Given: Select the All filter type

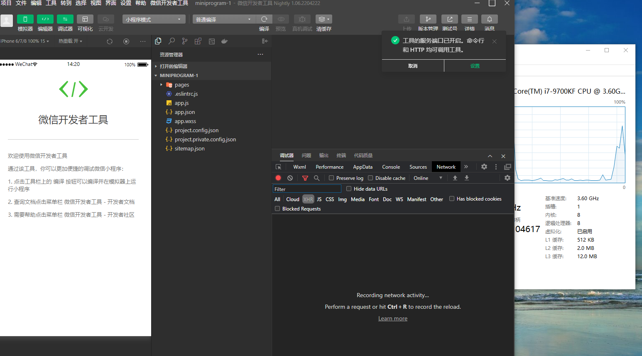Looking at the screenshot, I should click(277, 199).
